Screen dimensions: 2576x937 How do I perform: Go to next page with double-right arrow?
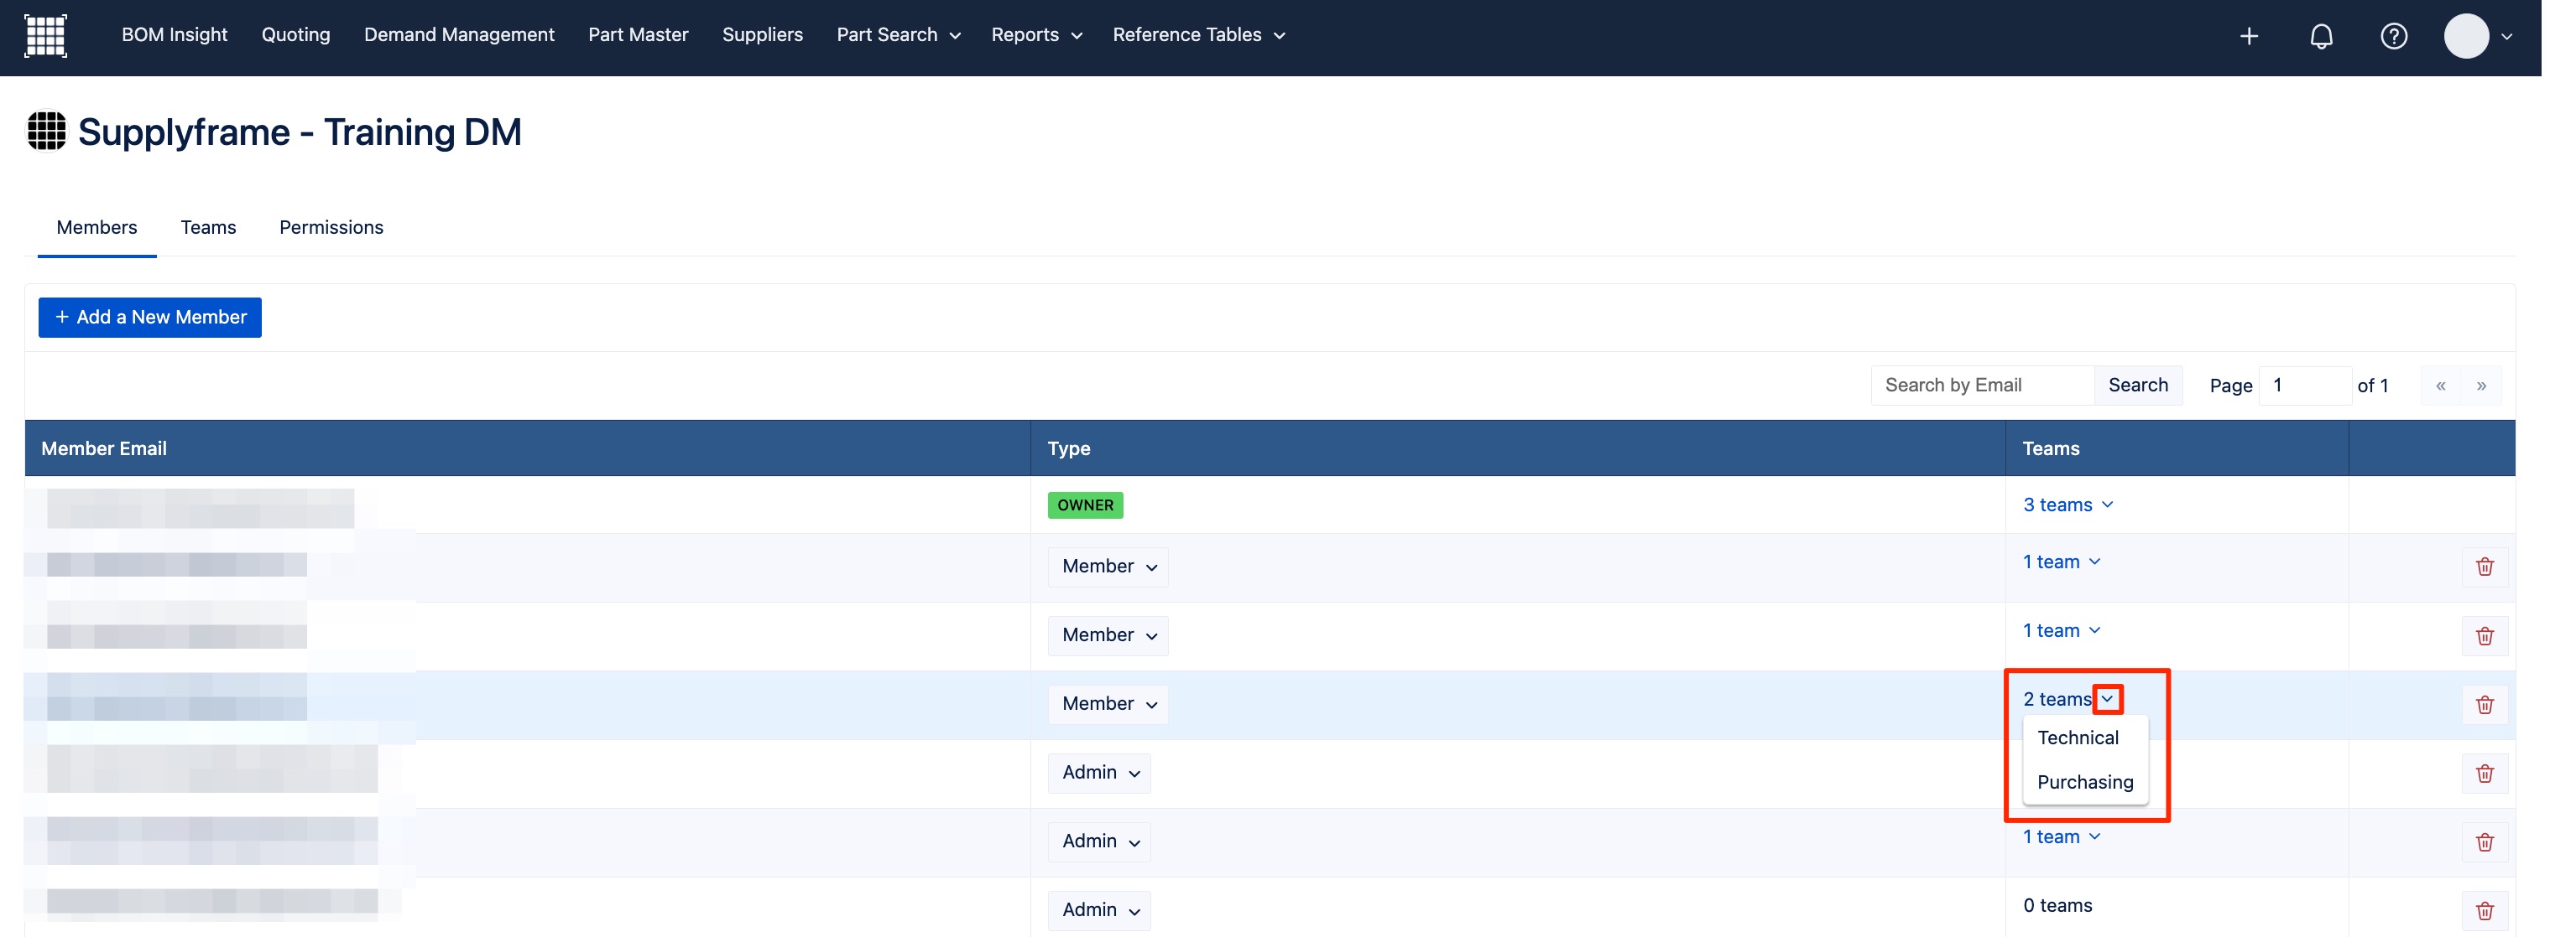2481,386
